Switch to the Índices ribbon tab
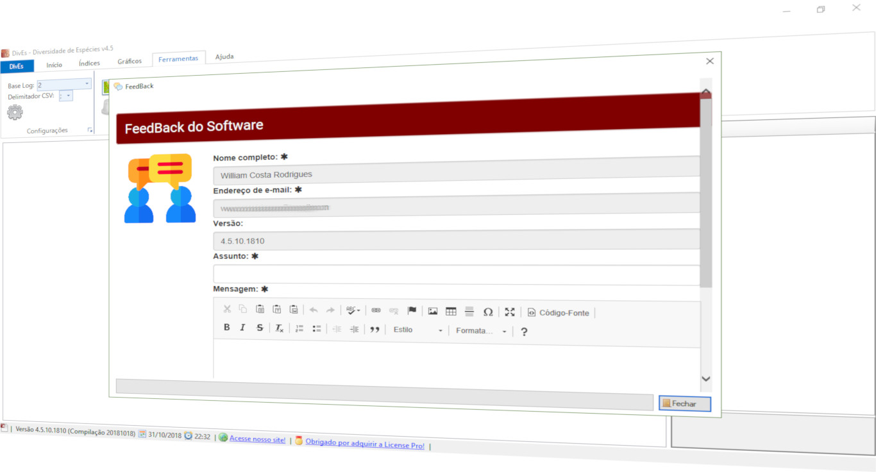 pos(89,63)
